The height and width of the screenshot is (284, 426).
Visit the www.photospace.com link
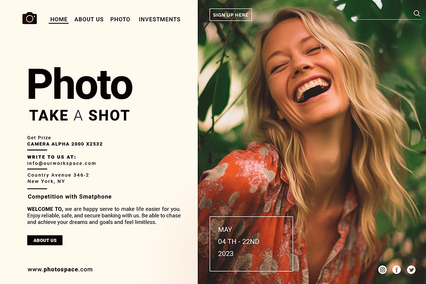[60, 269]
